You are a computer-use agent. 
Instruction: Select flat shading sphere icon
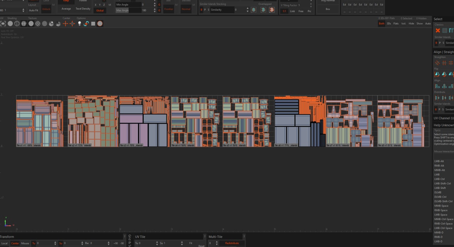click(10, 24)
